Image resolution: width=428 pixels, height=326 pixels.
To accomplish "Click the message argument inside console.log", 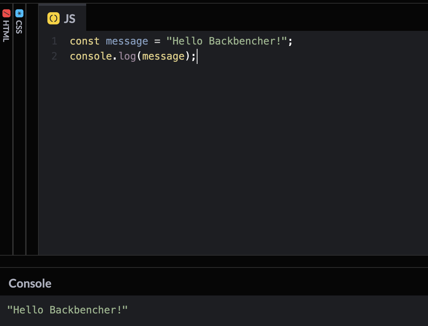I will click(163, 56).
